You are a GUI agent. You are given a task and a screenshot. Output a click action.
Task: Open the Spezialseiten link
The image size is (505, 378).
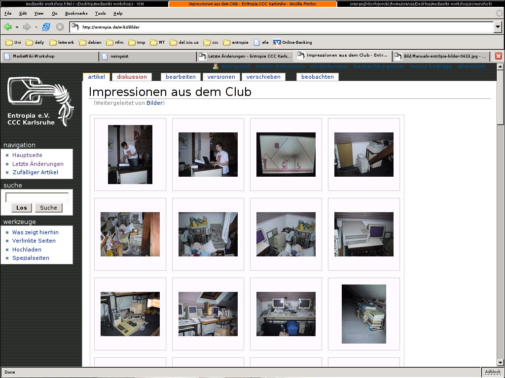31,258
